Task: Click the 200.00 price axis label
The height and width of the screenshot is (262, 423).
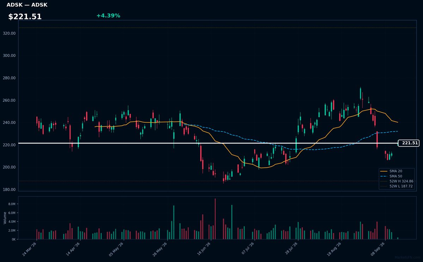Action: 9,167
